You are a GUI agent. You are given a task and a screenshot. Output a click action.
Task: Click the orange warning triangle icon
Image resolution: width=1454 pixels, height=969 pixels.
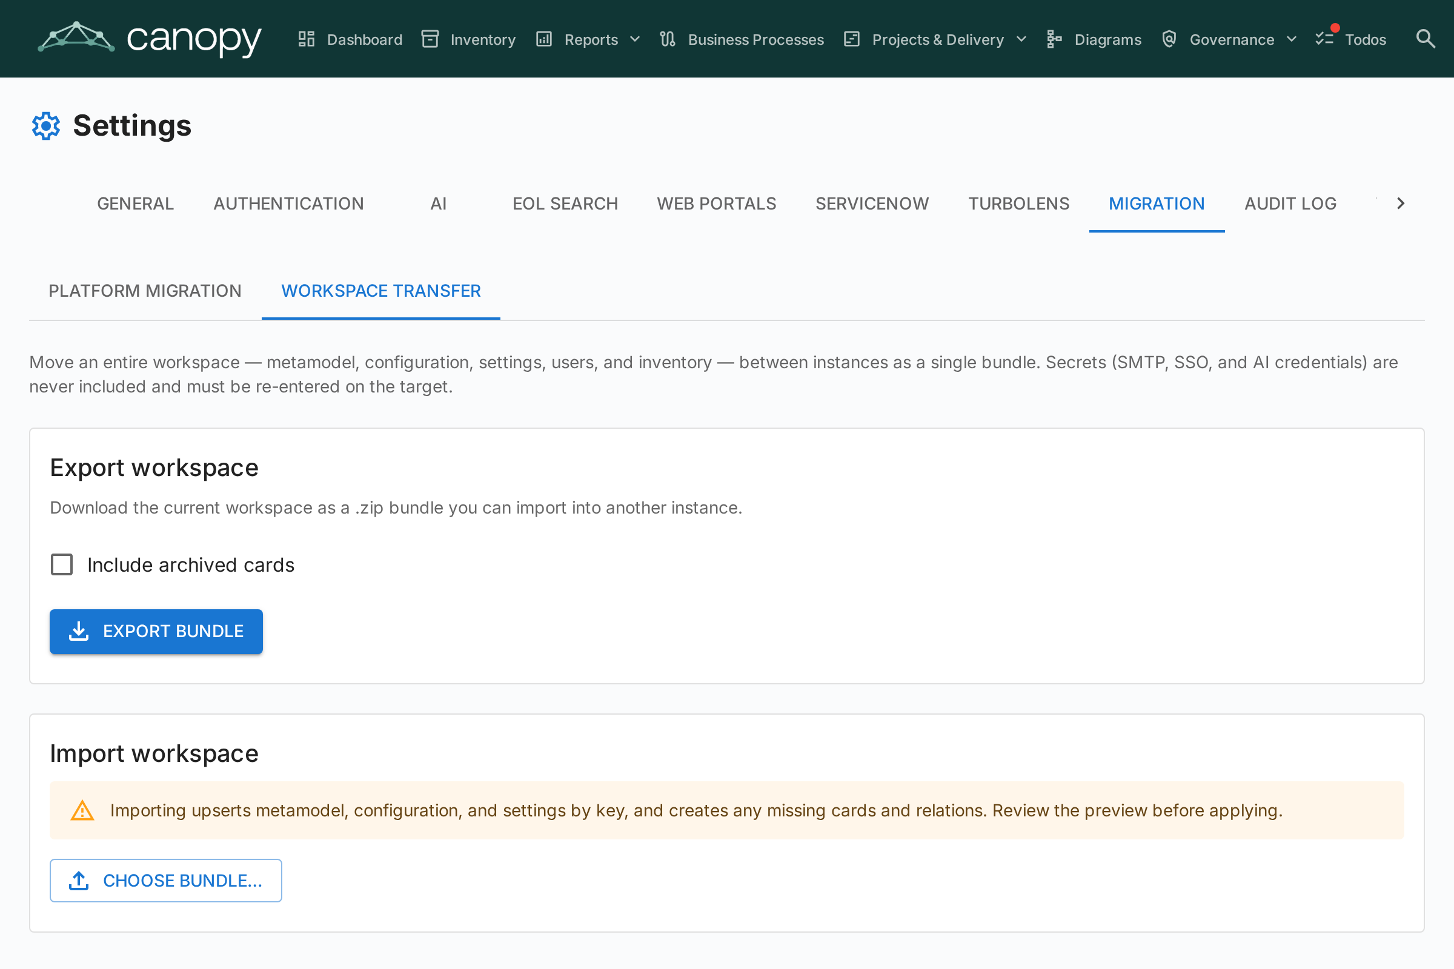point(82,810)
